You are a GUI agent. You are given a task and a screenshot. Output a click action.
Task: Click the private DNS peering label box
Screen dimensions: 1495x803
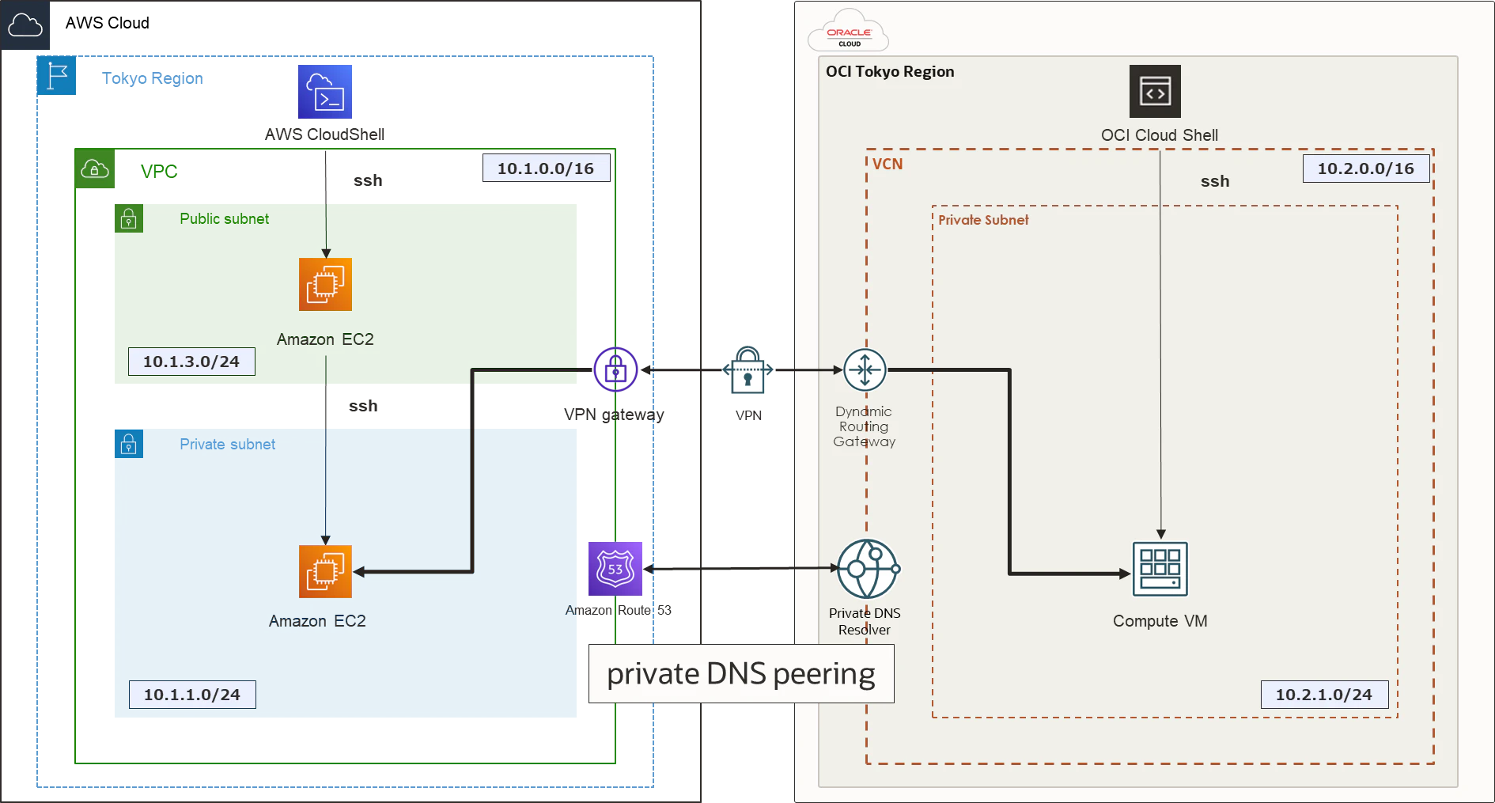[741, 673]
